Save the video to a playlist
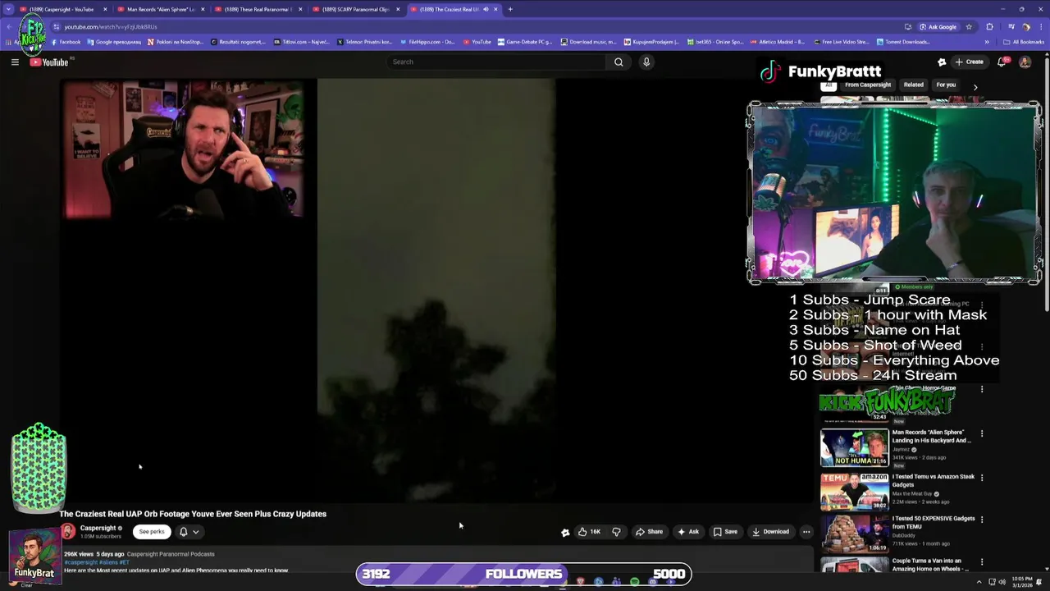 coord(725,532)
